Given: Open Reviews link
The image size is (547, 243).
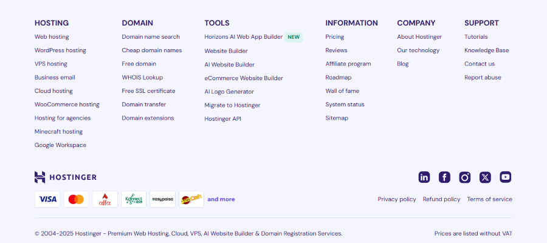Looking at the screenshot, I should pos(336,50).
